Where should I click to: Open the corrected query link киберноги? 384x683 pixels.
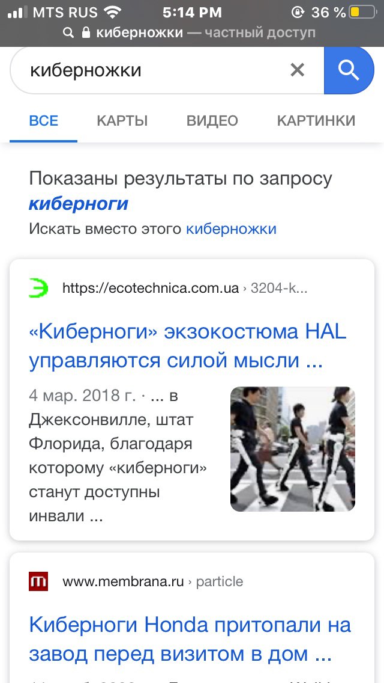point(79,203)
